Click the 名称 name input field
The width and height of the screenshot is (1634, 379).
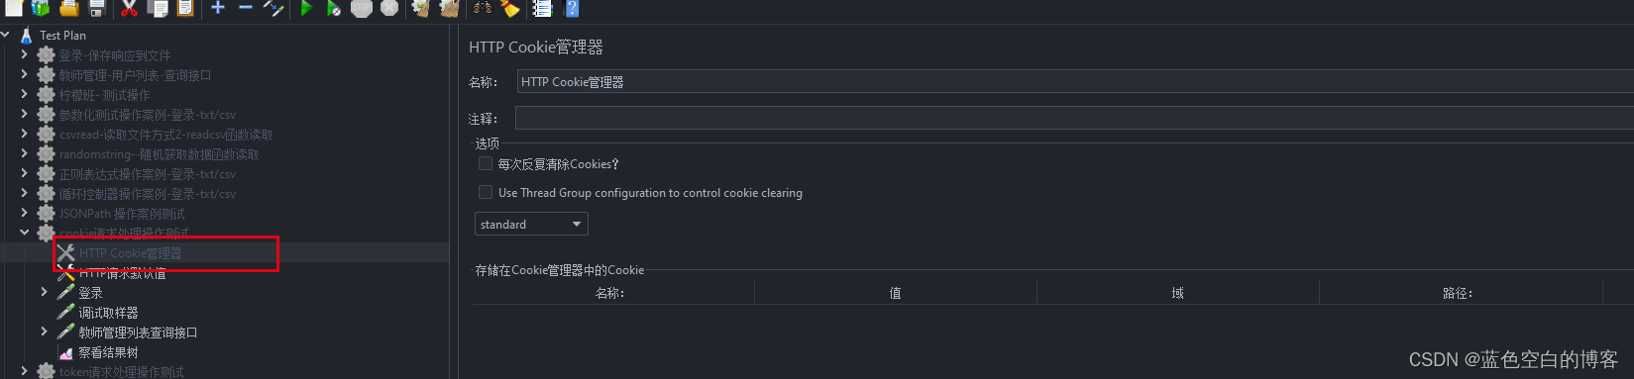(1074, 82)
